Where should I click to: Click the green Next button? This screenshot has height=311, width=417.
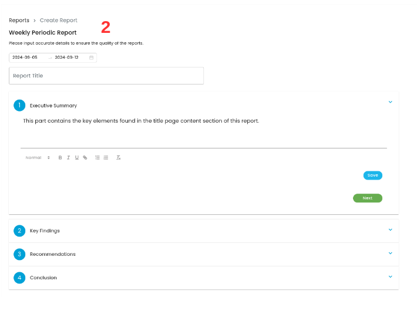368,198
